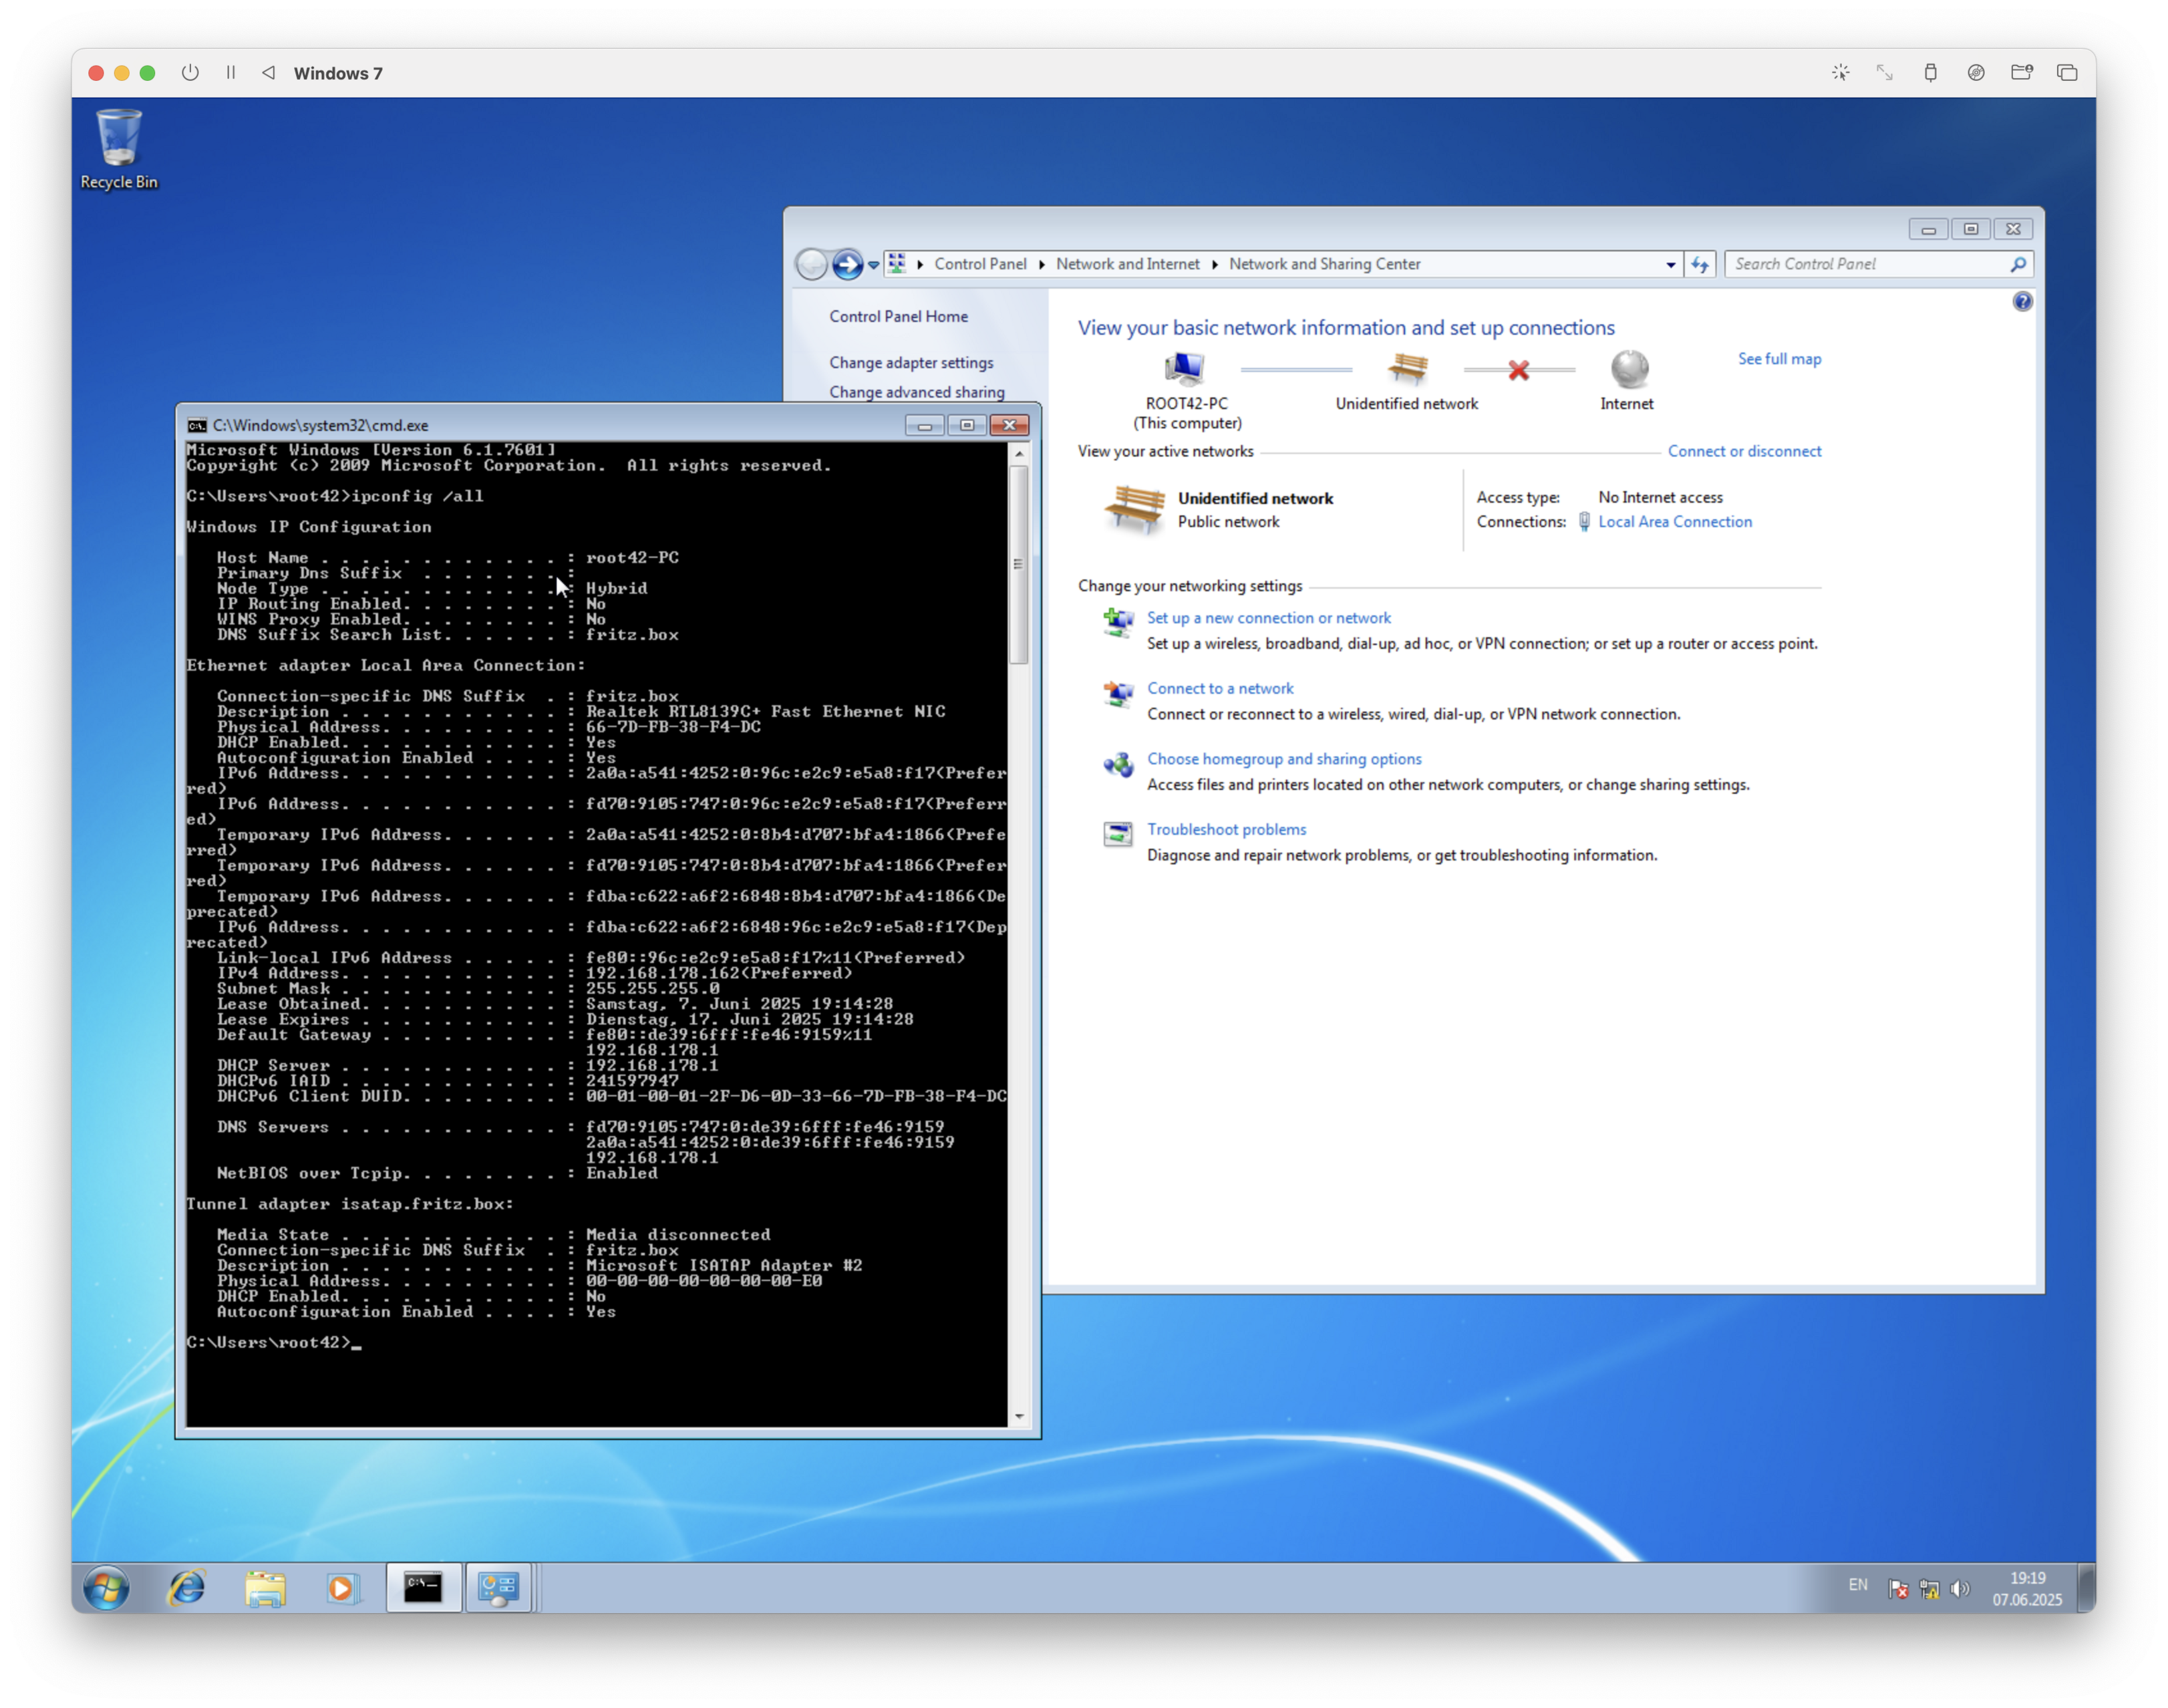Click the cmd.exe window title bar icon
Screen dimensions: 2168x1708
[x=197, y=425]
